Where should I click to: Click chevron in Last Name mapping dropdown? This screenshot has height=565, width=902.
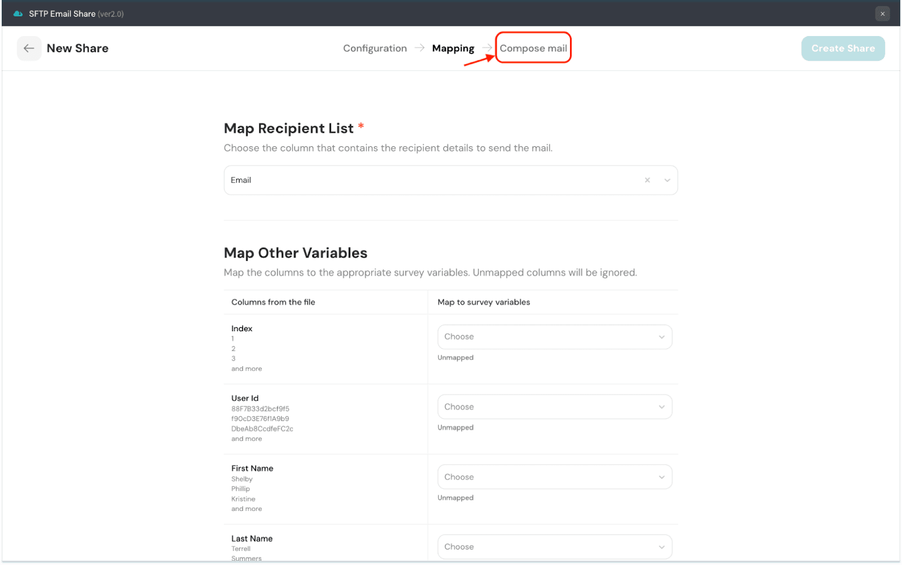[661, 547]
